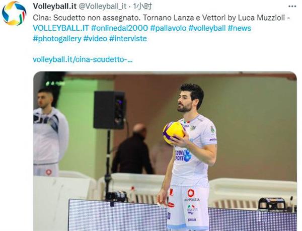Select the #interviste hashtag
Image resolution: width=302 pixels, height=231 pixels.
(x=128, y=38)
